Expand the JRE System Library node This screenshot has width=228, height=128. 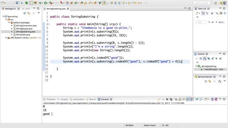6,38
